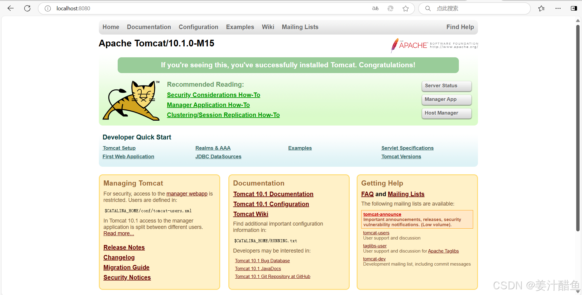Open Tomcat 10.1 JavaDocs link
582x295 pixels.
tap(258, 269)
